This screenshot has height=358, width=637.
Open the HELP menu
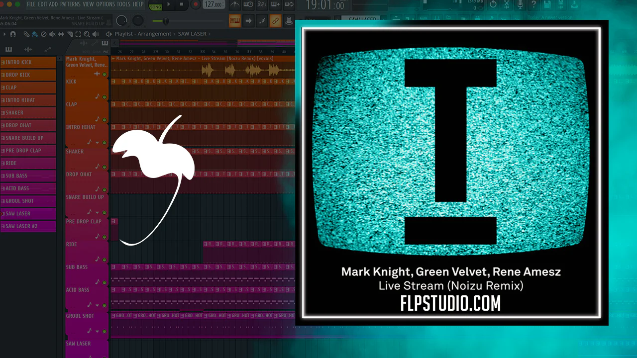pos(138,4)
